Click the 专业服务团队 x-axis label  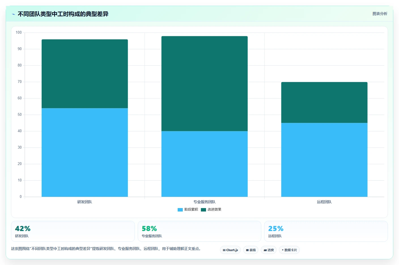click(205, 202)
